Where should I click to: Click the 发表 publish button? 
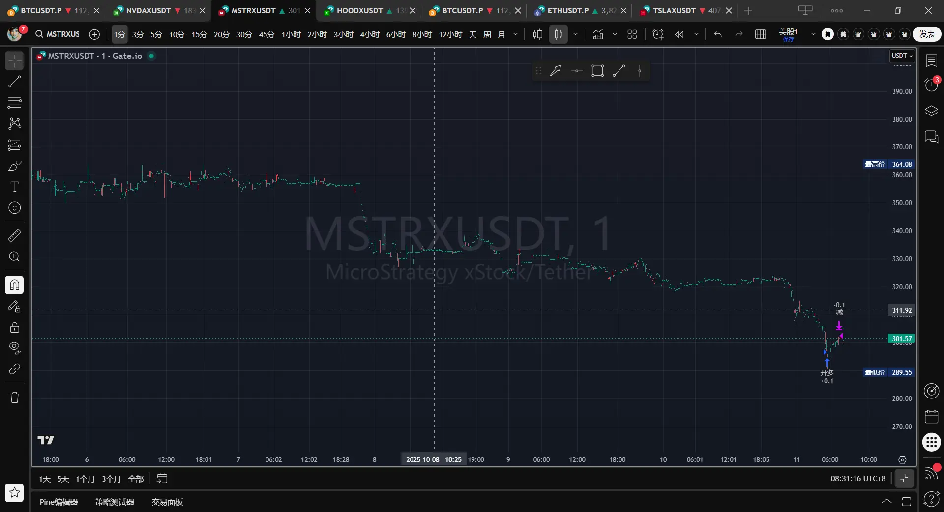[x=927, y=34]
